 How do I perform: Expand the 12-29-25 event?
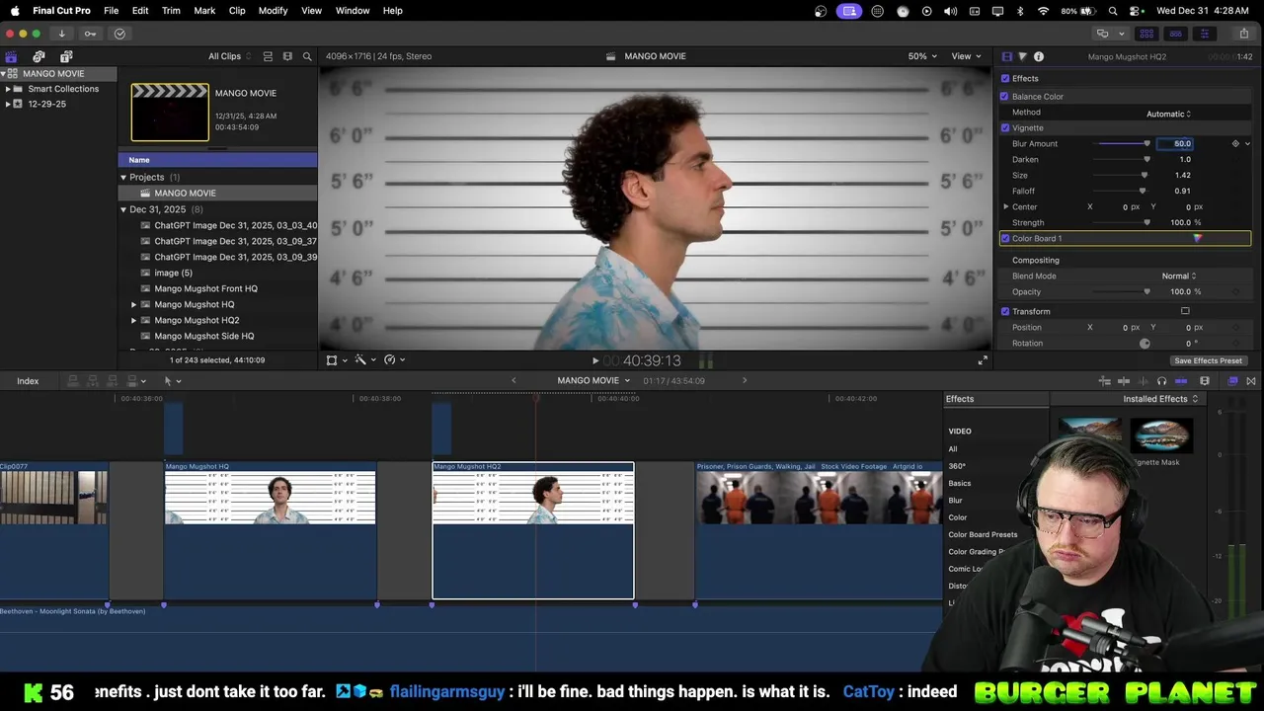(8, 104)
